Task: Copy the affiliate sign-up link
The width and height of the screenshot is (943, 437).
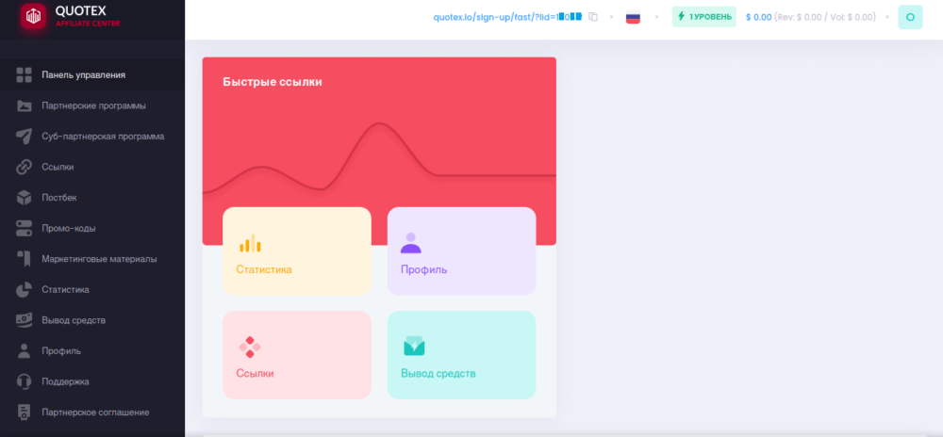Action: tap(593, 17)
